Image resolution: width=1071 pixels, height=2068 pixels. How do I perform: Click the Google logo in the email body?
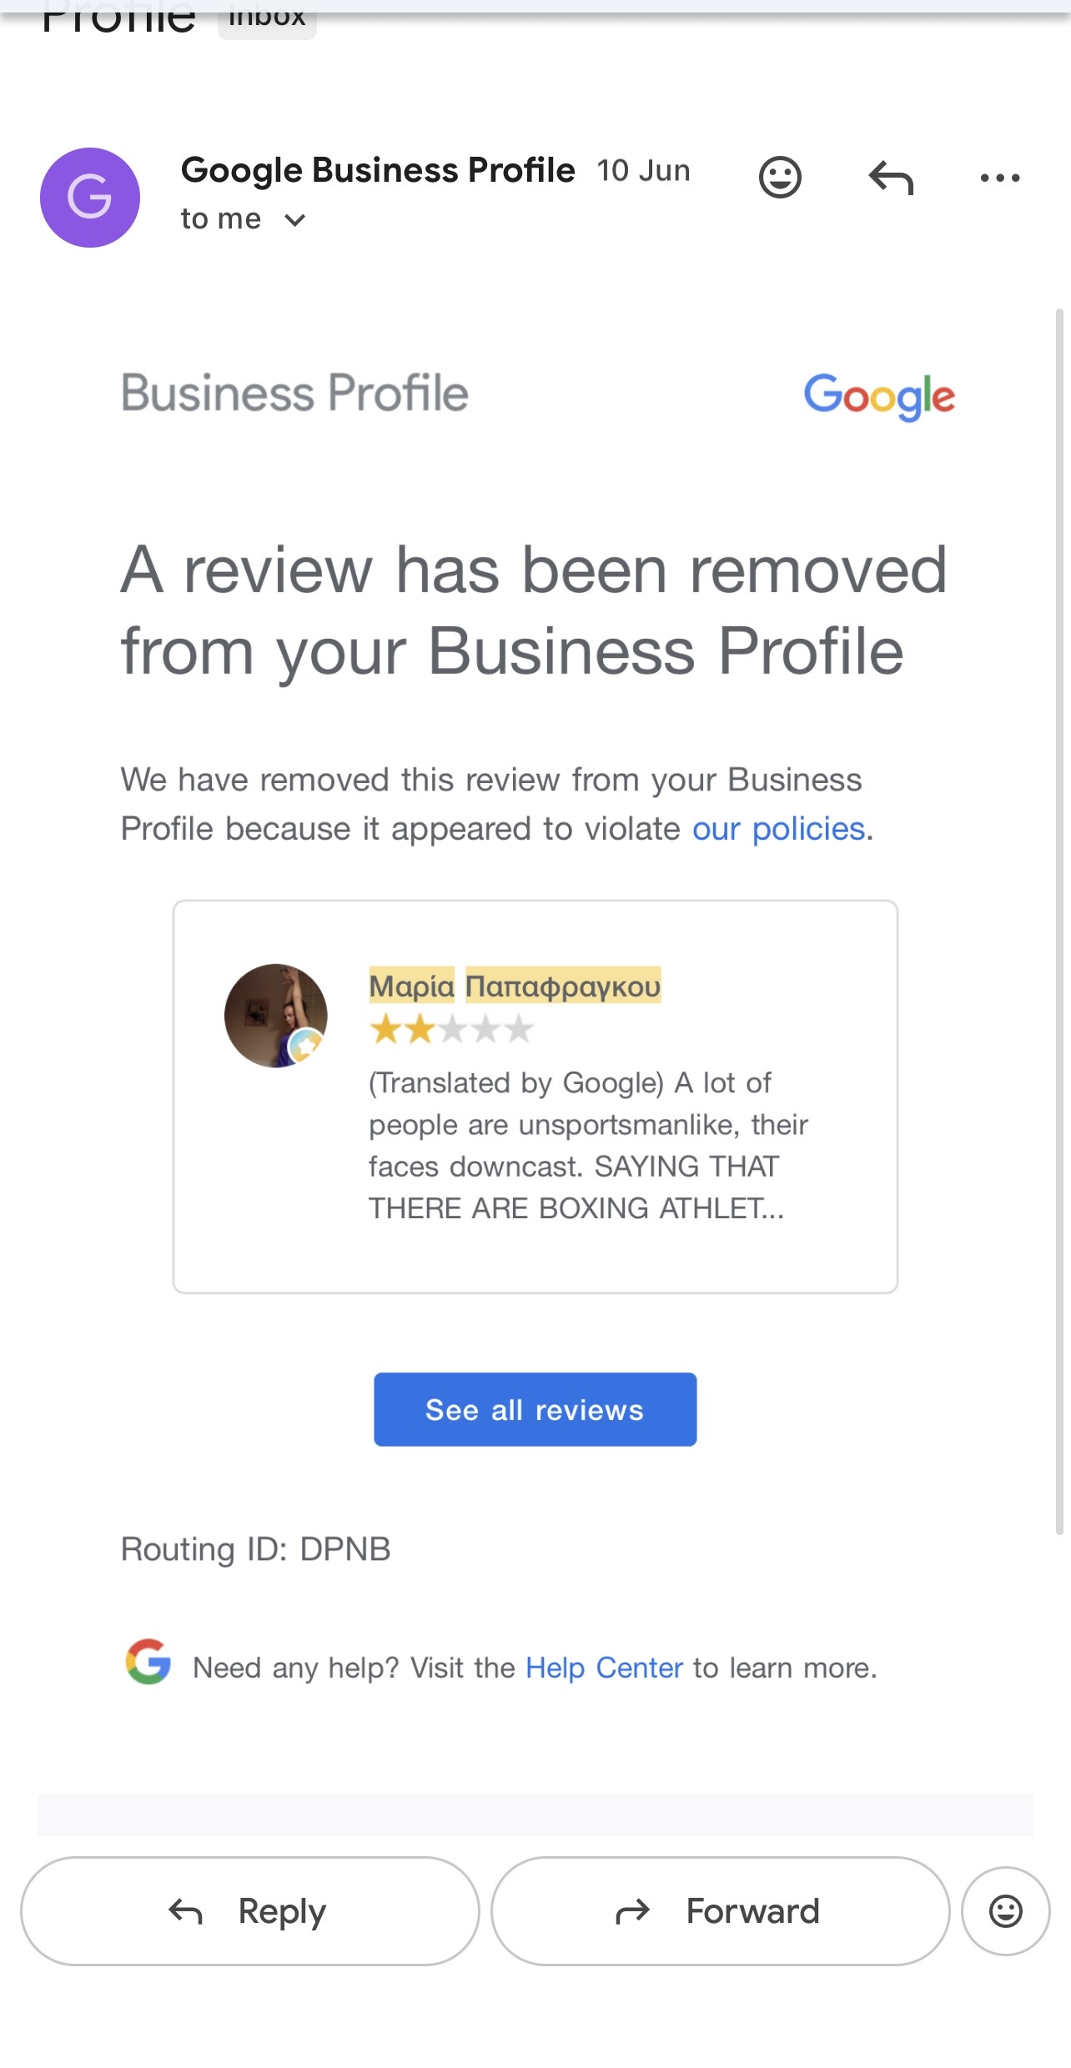(x=879, y=396)
